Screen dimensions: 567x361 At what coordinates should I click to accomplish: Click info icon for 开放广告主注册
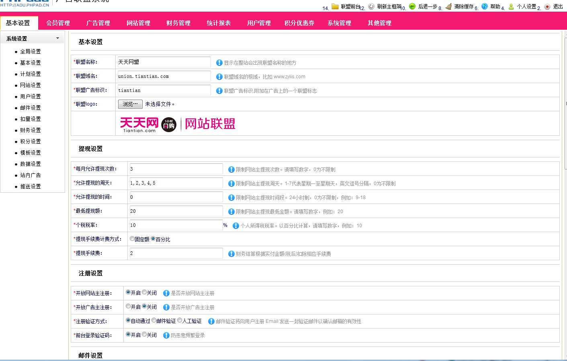click(166, 307)
